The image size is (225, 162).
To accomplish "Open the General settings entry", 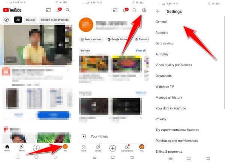I will coord(161,22).
